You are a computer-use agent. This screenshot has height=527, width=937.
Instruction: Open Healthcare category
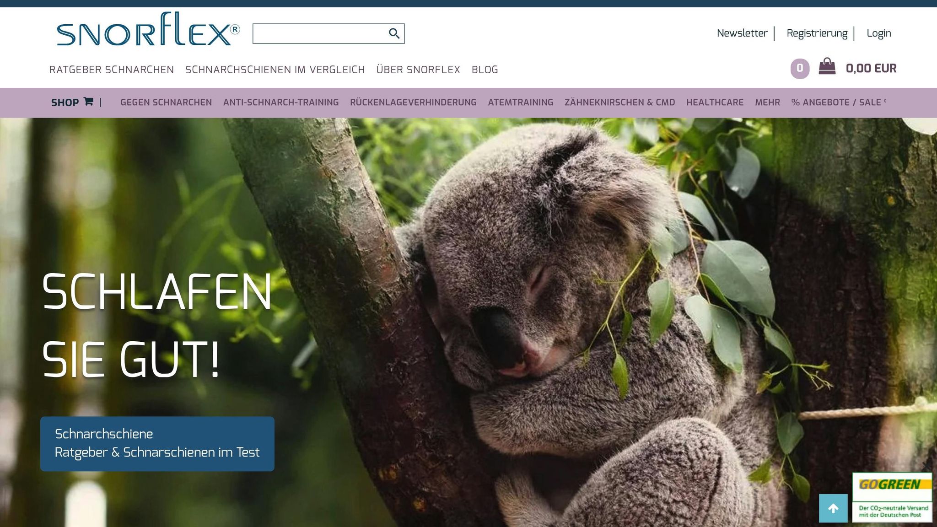click(715, 102)
